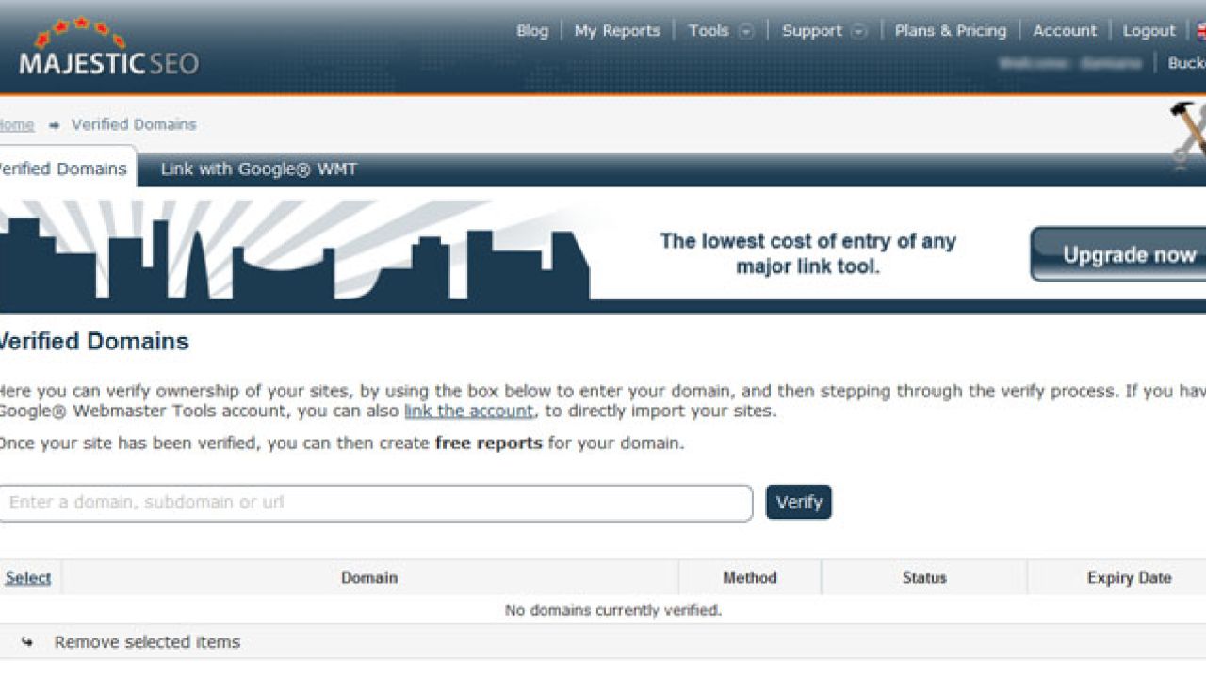
Task: Follow the 'link the account' hyperlink
Action: [x=468, y=412]
